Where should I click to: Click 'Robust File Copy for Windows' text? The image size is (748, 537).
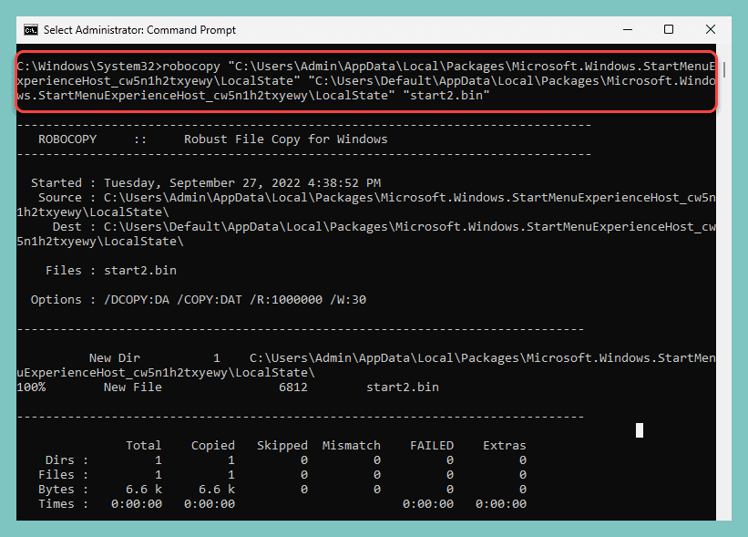click(x=286, y=139)
